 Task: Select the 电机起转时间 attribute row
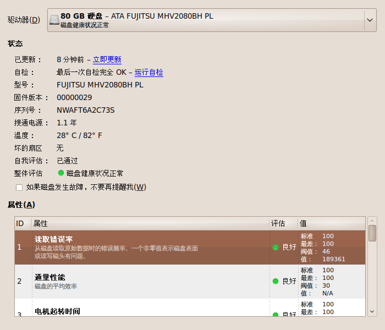click(190, 307)
